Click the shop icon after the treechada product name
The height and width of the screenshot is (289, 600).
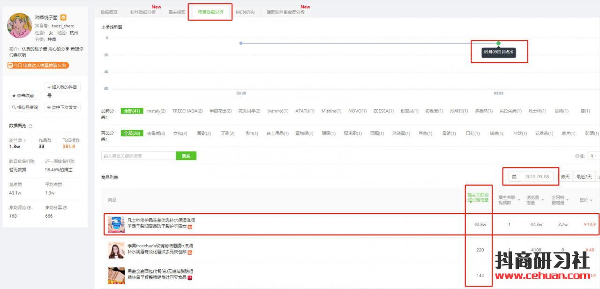pyautogui.click(x=190, y=252)
